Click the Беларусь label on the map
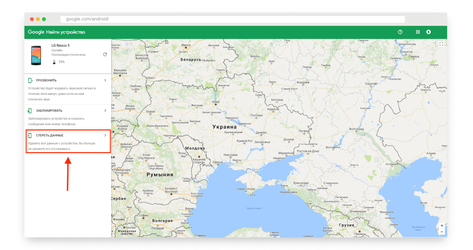This screenshot has width=473, height=250. coord(191,60)
